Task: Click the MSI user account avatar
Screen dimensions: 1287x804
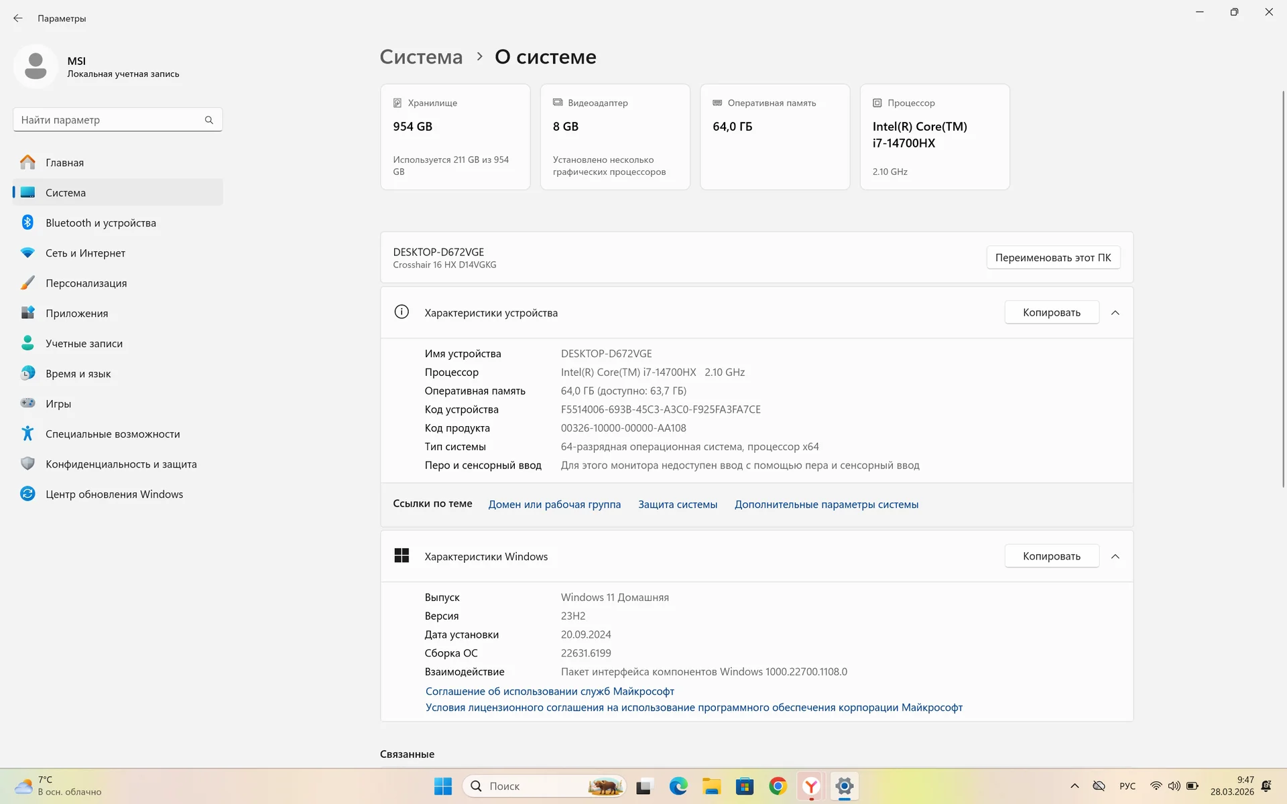Action: [36, 66]
